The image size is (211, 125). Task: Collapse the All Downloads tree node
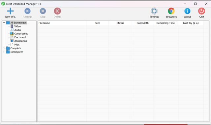[x=4, y=23]
